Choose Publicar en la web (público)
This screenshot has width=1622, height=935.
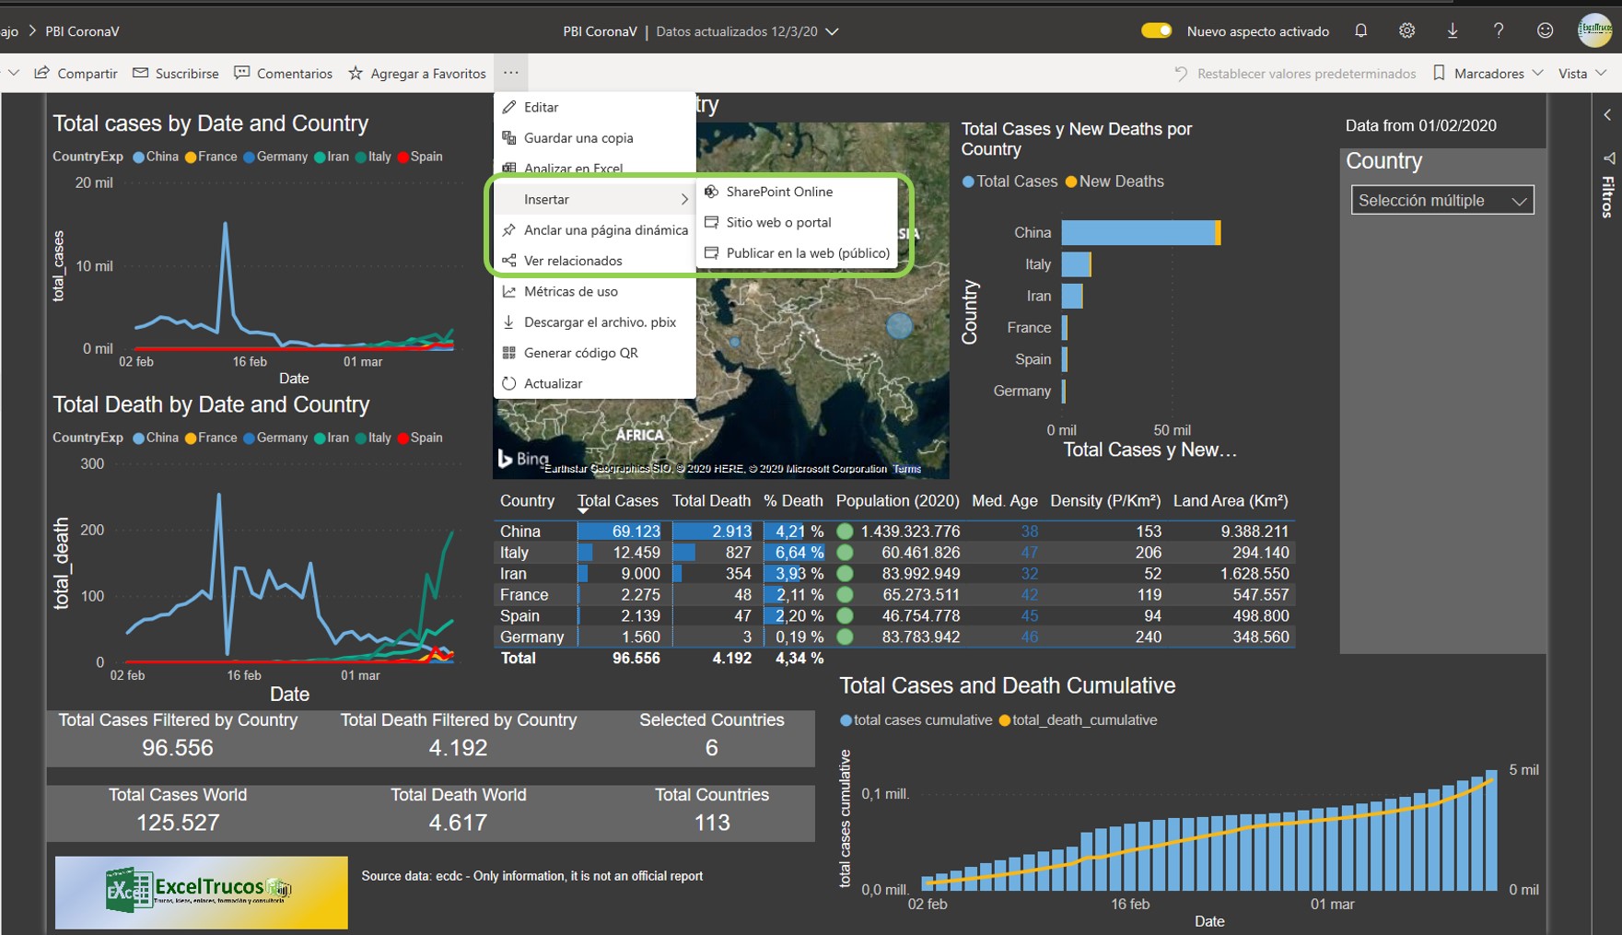pyautogui.click(x=808, y=252)
